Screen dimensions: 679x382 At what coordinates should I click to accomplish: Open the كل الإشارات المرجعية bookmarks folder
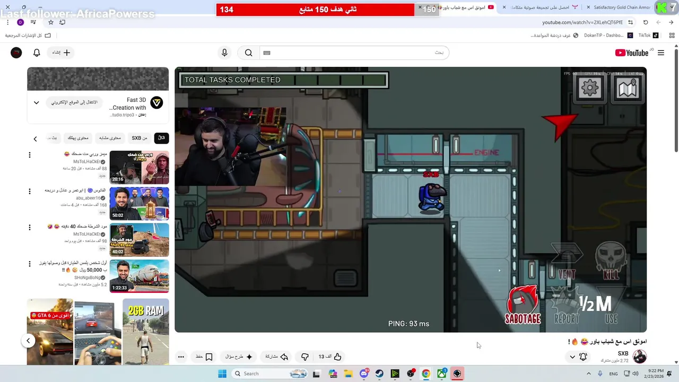coord(28,36)
